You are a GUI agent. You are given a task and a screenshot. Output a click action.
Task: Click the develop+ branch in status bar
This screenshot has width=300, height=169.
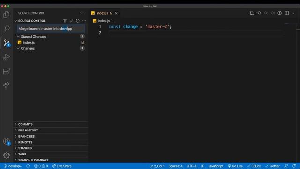13,166
